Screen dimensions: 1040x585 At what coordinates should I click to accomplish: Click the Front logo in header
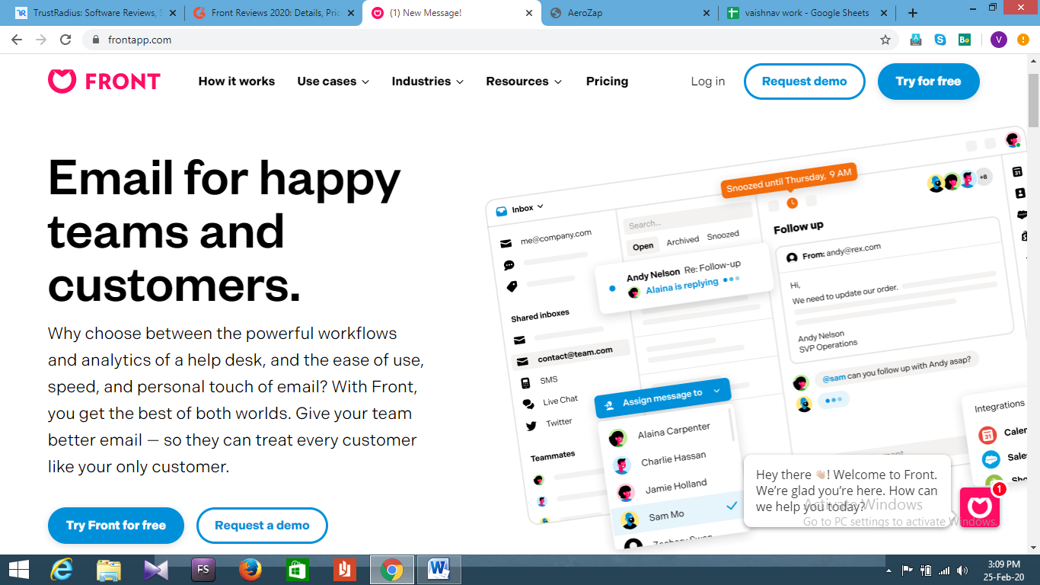coord(104,82)
